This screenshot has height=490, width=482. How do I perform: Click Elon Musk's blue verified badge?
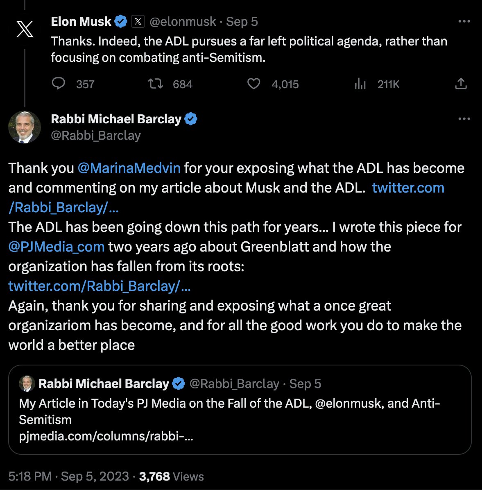(x=120, y=21)
